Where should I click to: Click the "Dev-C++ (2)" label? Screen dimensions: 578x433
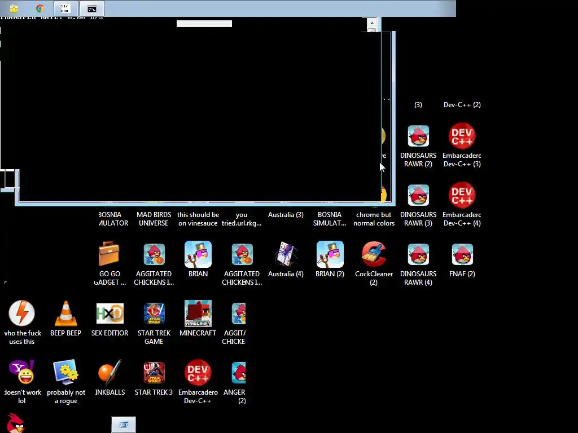coord(462,104)
